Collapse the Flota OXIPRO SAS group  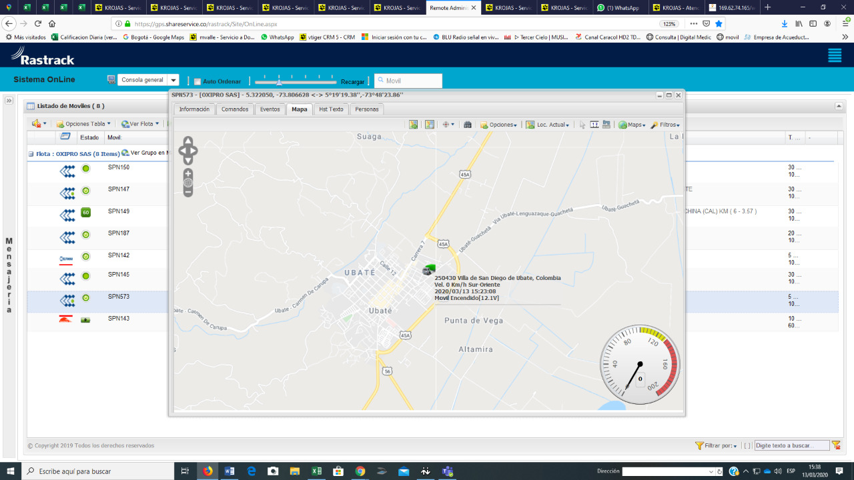31,153
